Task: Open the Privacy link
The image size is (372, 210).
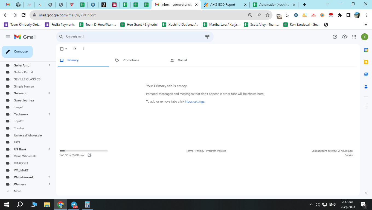Action: [x=200, y=151]
